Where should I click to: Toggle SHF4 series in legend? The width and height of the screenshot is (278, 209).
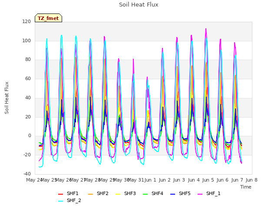pyautogui.click(x=153, y=193)
